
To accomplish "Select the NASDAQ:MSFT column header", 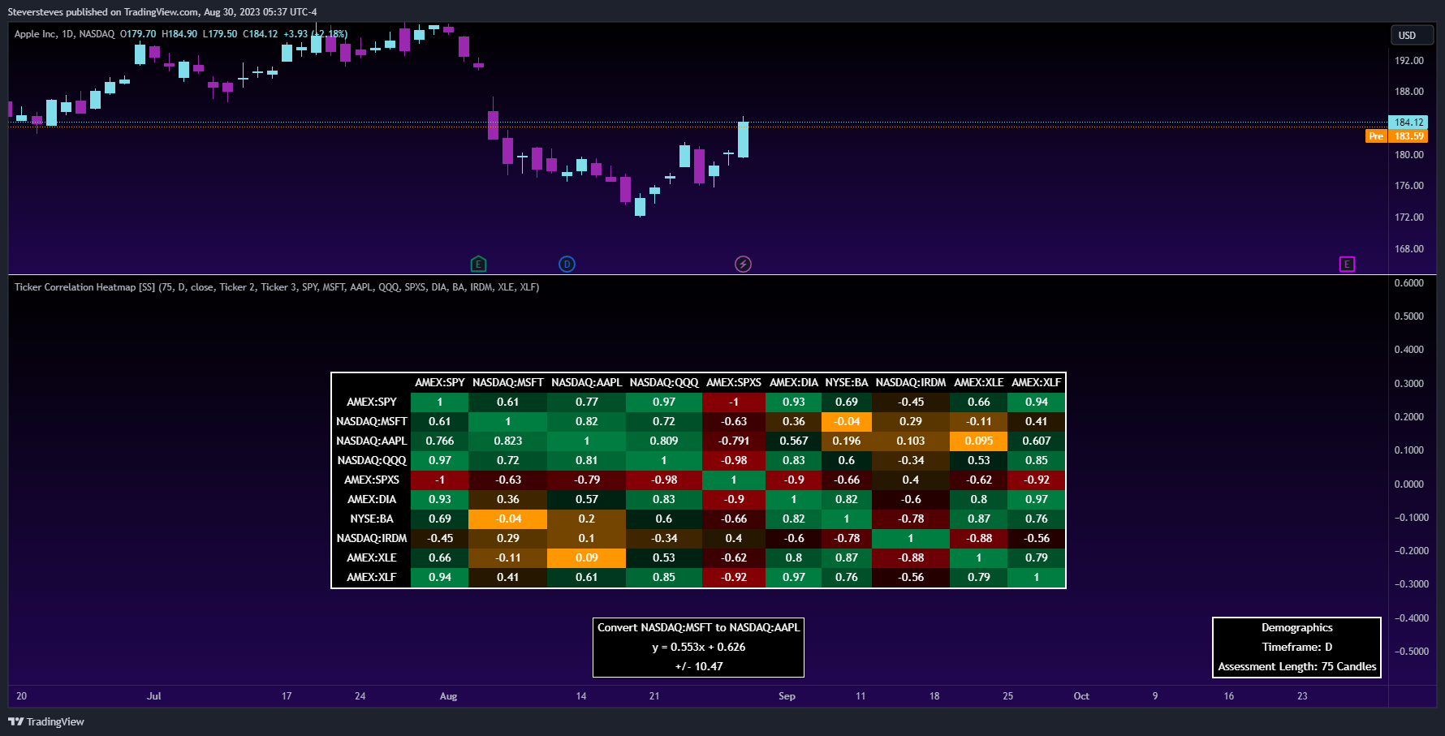I will pos(508,382).
